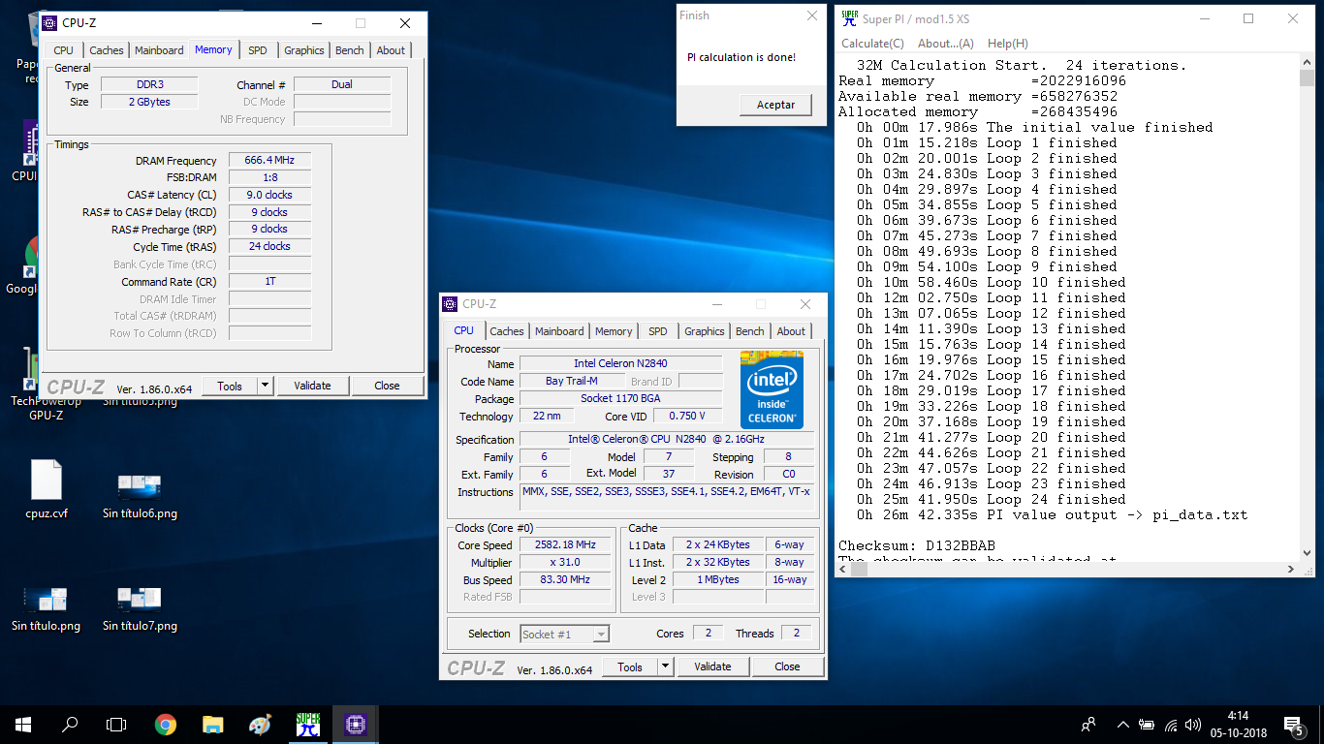Select cpuz.cvf file on desktop
1324x744 pixels.
pyautogui.click(x=47, y=491)
